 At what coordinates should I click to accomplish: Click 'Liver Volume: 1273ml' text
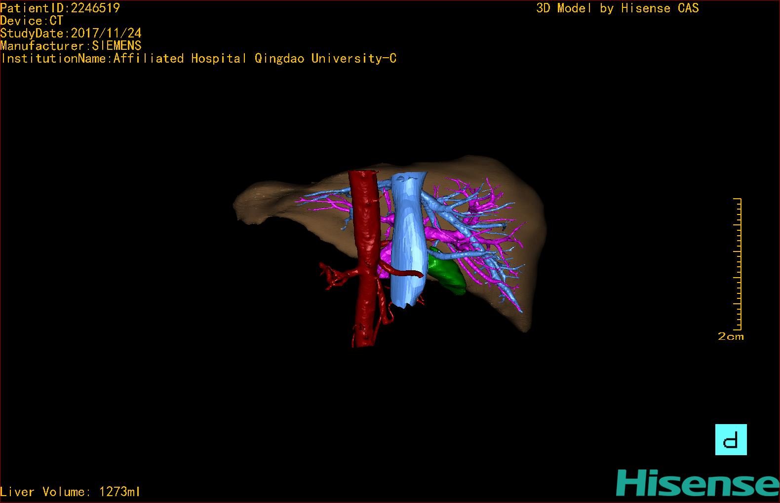coord(70,492)
